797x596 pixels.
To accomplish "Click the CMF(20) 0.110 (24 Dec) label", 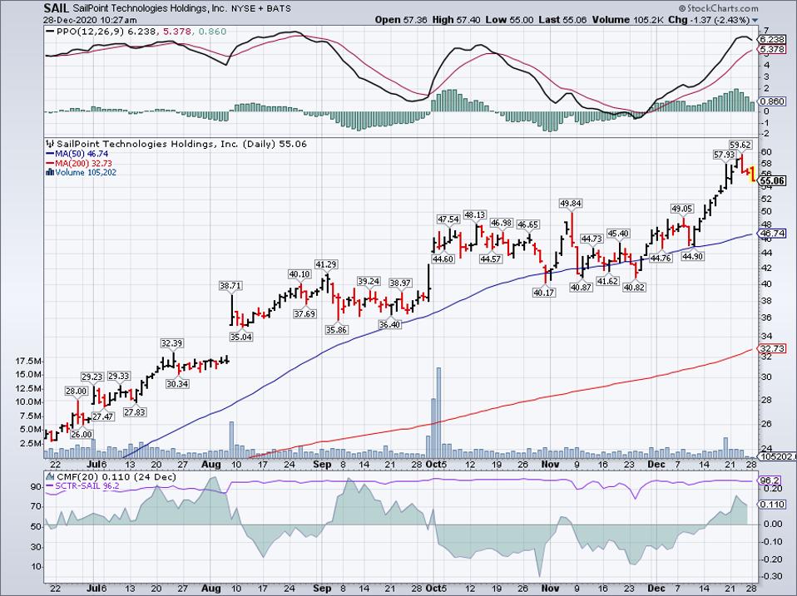I will point(116,476).
